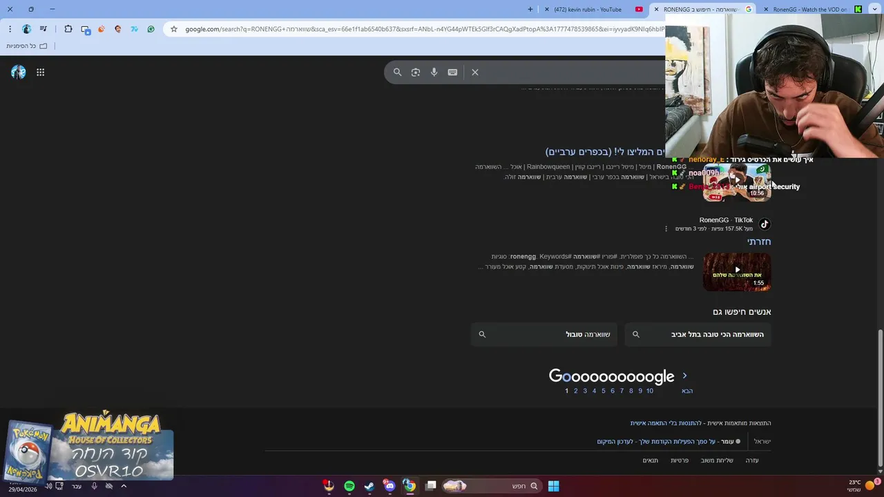Click the taskbar microphone icon
This screenshot has height=497, width=884.
point(95,486)
